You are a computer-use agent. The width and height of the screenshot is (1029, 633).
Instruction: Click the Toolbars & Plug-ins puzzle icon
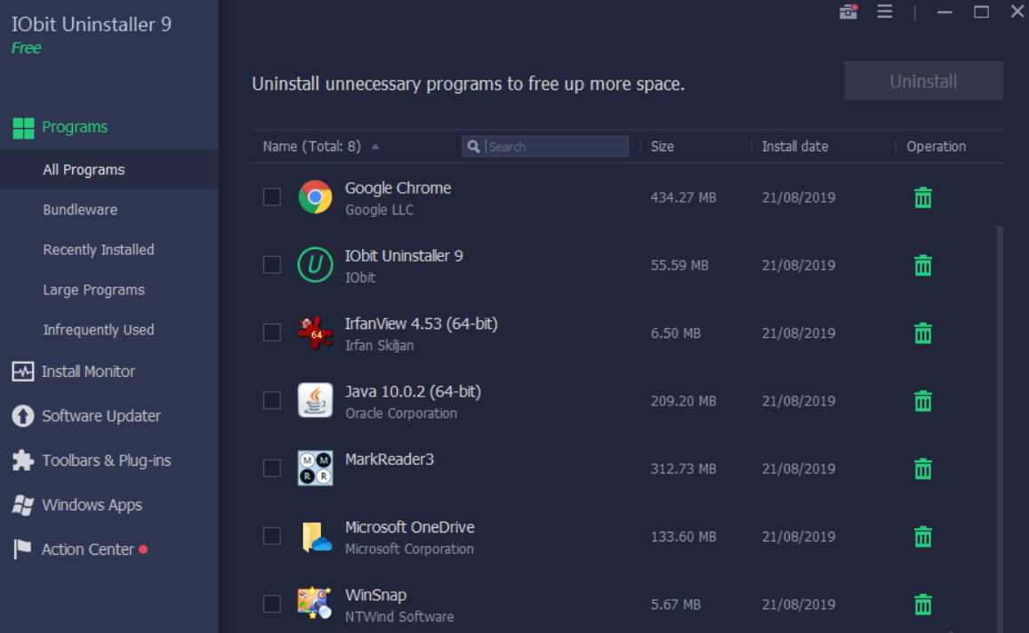[x=23, y=461]
